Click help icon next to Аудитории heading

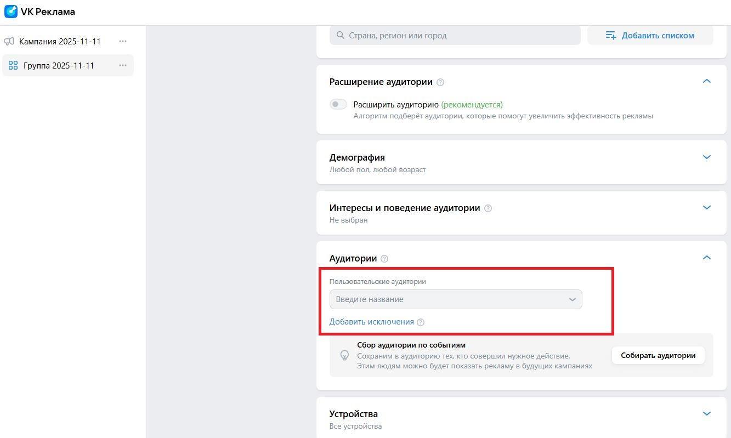[384, 259]
